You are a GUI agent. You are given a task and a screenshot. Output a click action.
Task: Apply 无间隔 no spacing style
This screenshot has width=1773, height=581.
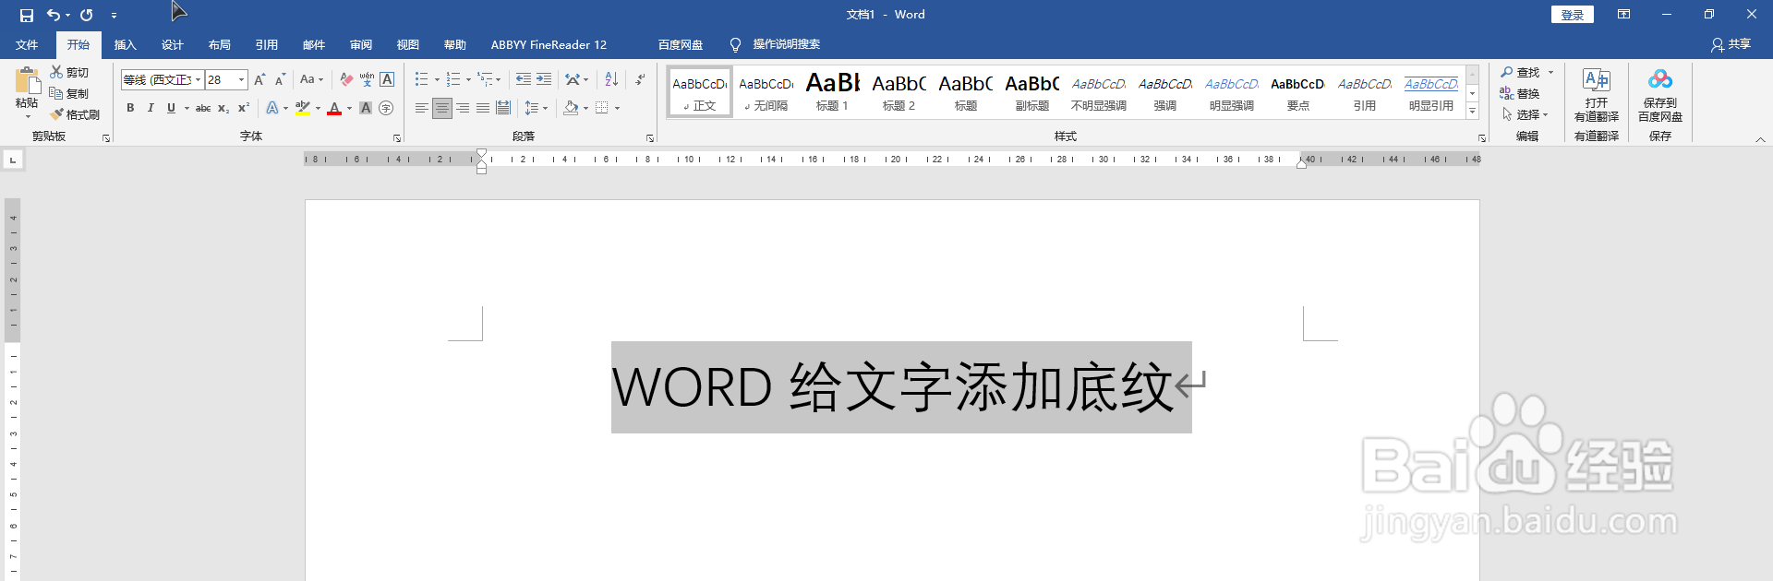[766, 91]
